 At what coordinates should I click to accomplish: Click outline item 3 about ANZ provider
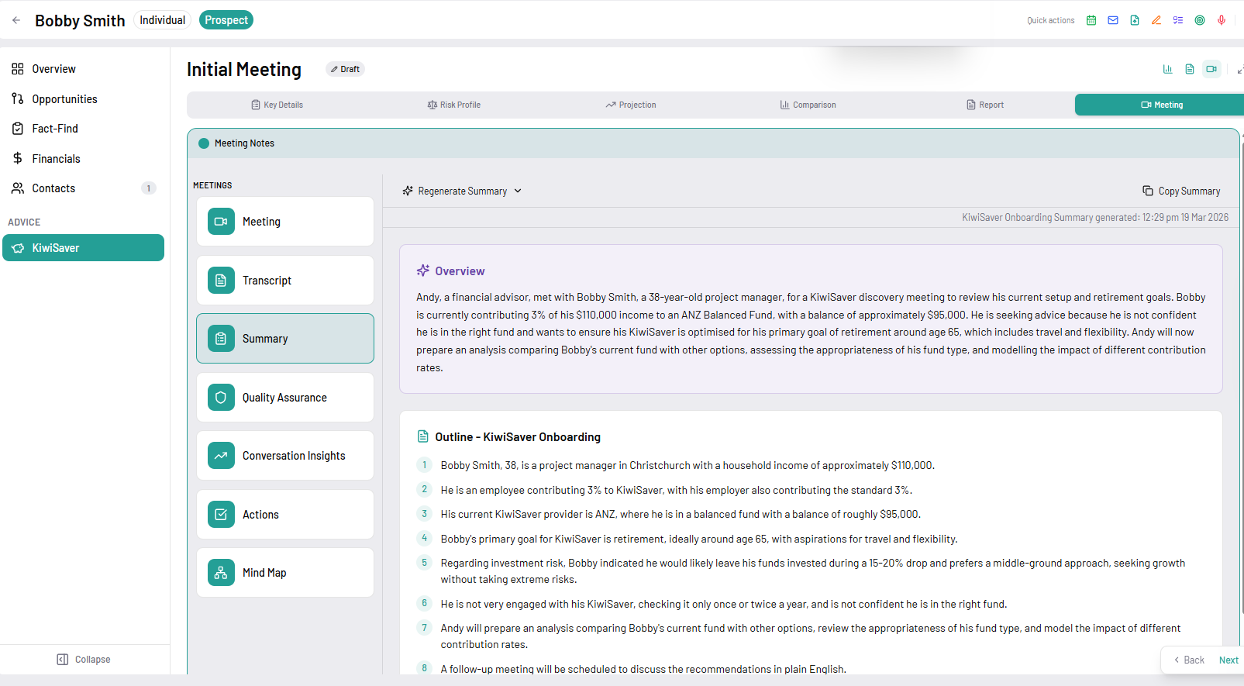click(x=681, y=515)
